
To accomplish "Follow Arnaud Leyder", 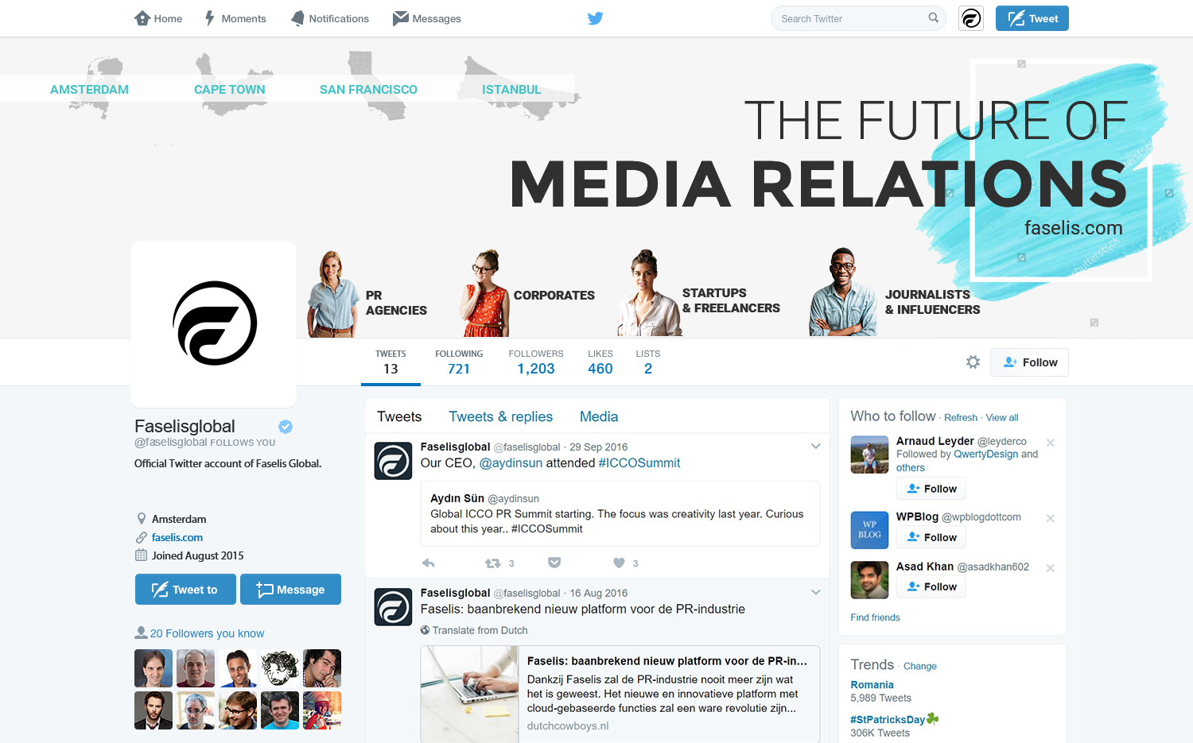I will coord(931,489).
